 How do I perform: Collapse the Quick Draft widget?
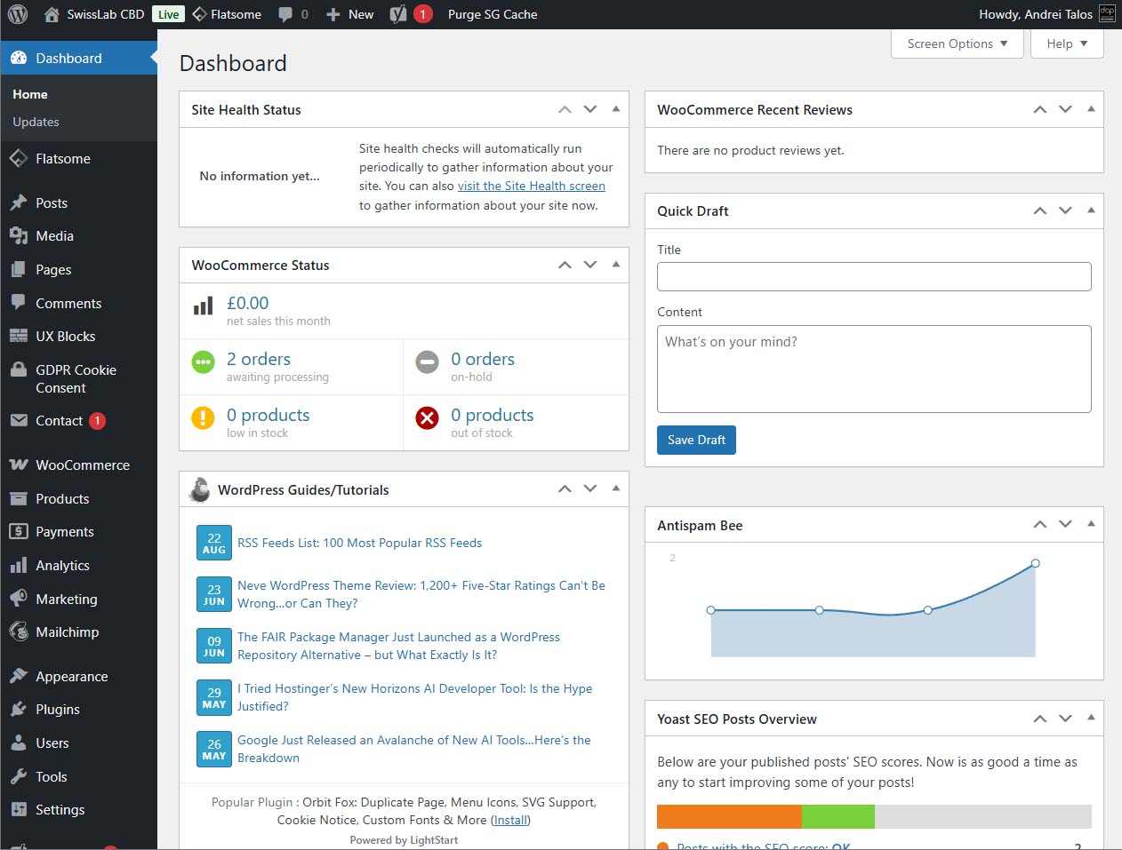1091,211
